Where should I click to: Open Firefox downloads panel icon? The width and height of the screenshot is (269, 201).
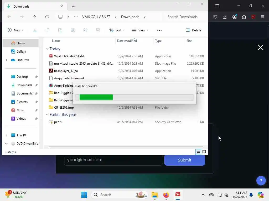pyautogui.click(x=225, y=16)
